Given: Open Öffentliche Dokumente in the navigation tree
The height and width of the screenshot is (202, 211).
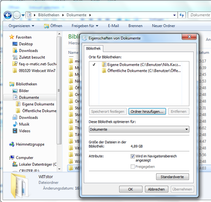Looking at the screenshot, I should tap(36, 111).
